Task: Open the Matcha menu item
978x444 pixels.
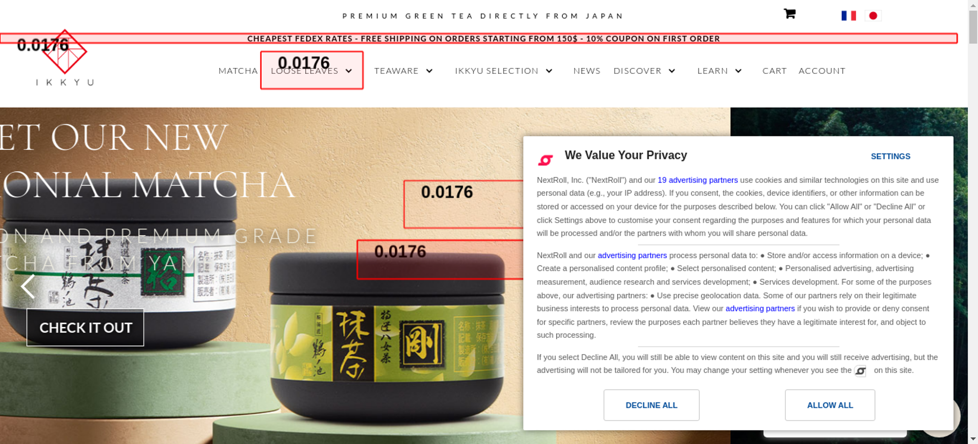Action: point(238,71)
